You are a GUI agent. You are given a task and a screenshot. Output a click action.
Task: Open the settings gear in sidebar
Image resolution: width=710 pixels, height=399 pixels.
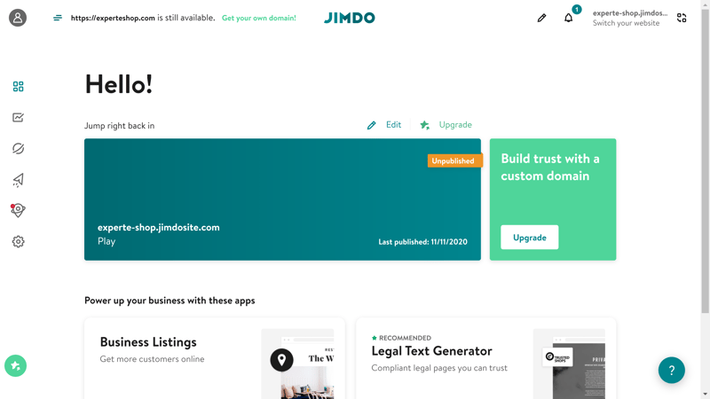[18, 241]
